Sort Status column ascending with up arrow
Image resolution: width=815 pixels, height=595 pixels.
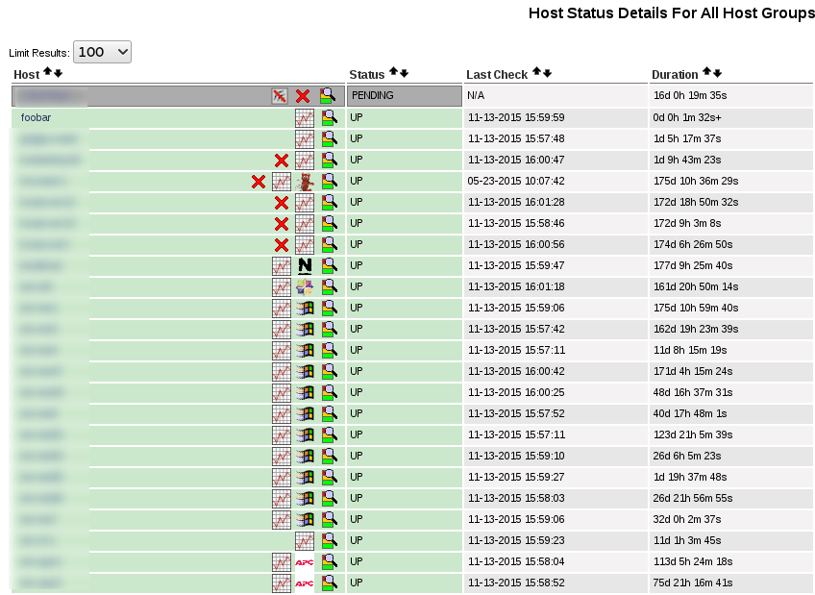[393, 73]
